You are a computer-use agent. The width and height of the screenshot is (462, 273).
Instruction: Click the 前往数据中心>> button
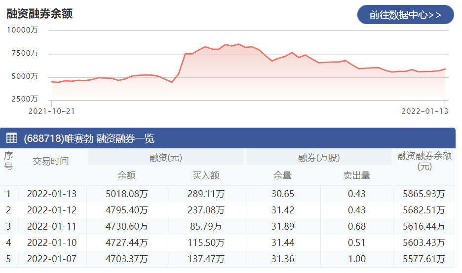click(x=405, y=15)
